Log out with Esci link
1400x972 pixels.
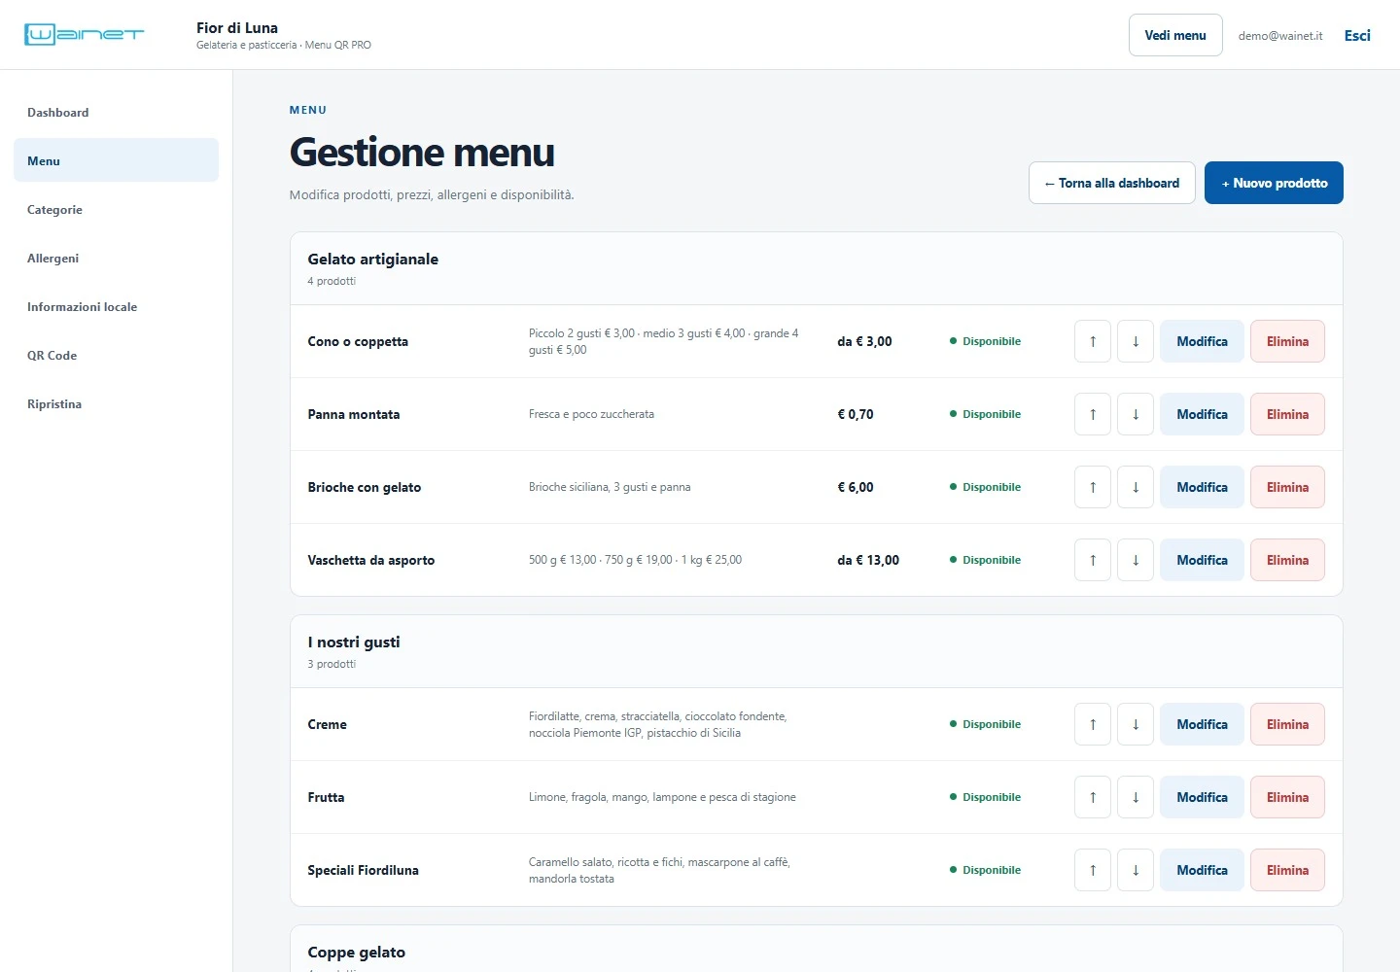(1357, 35)
